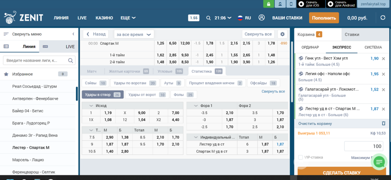
Task: Toggle the Удары в створ filter
Action: [103, 94]
